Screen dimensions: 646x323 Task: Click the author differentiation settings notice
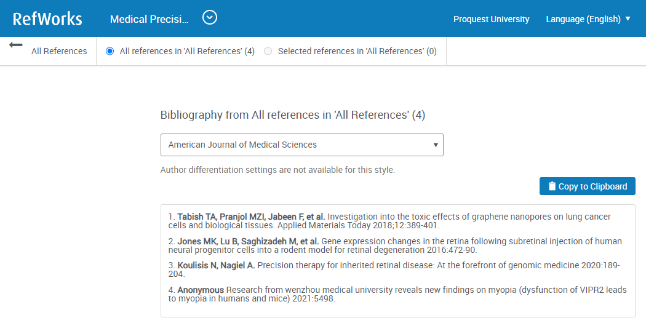pos(277,170)
